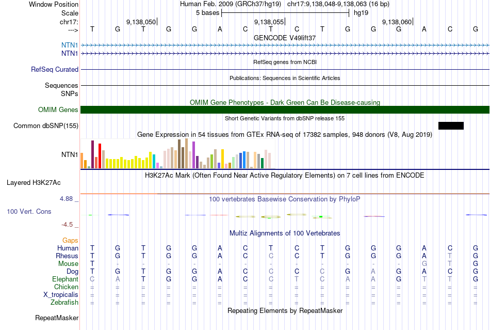This screenshot has height=330, width=490.
Task: Click the 9,138,055 position marker
Action: 269,22
